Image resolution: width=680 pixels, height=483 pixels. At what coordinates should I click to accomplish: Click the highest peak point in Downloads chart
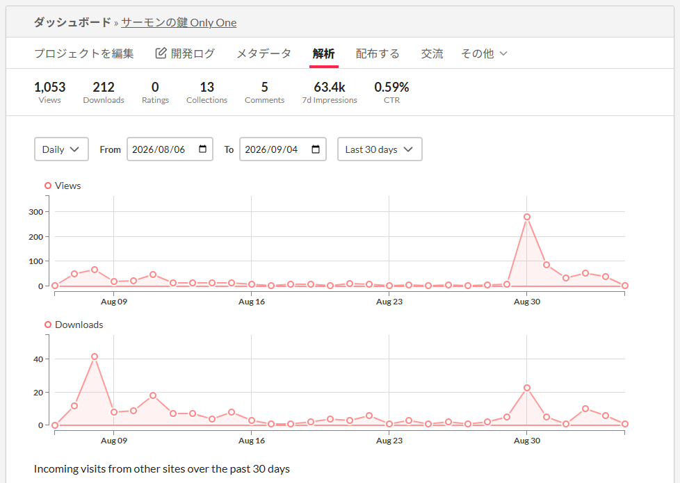(x=95, y=357)
